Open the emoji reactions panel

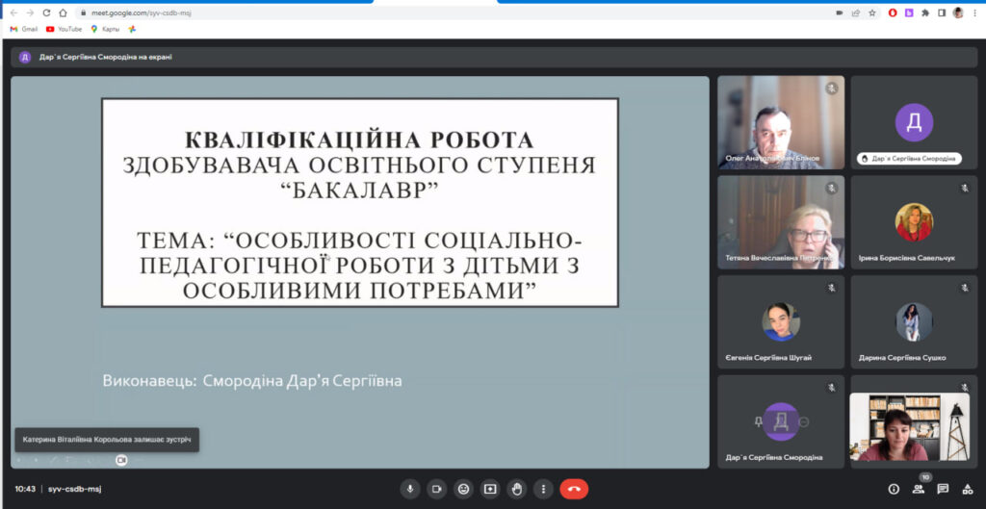[x=464, y=489]
